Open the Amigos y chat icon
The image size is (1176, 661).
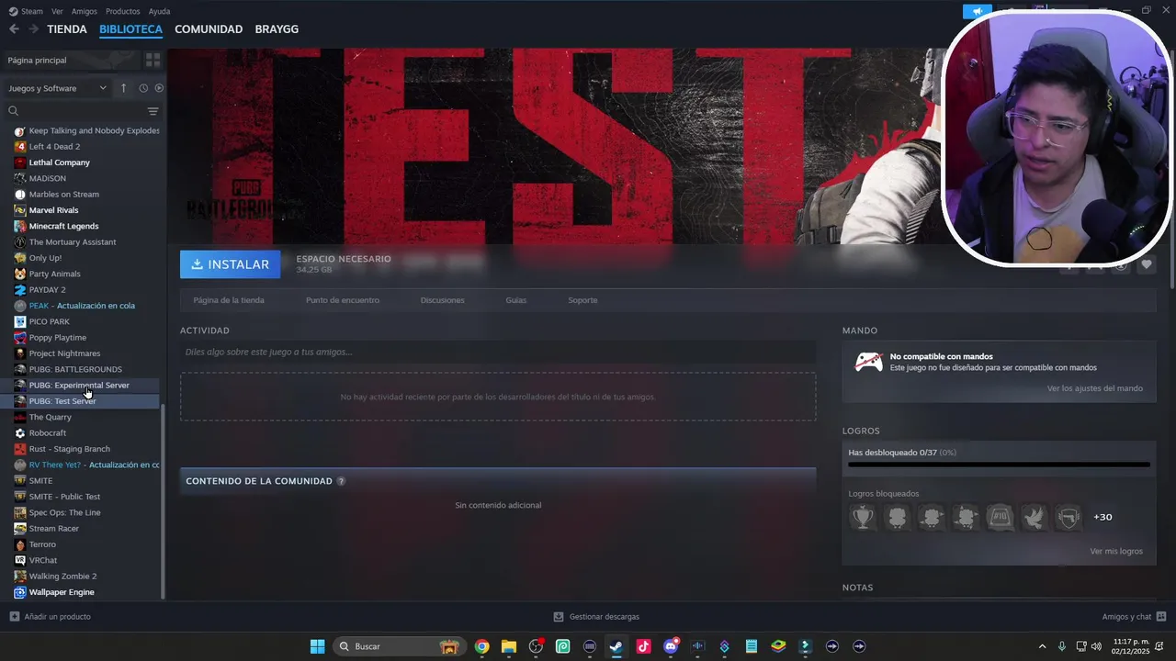pyautogui.click(x=1161, y=617)
